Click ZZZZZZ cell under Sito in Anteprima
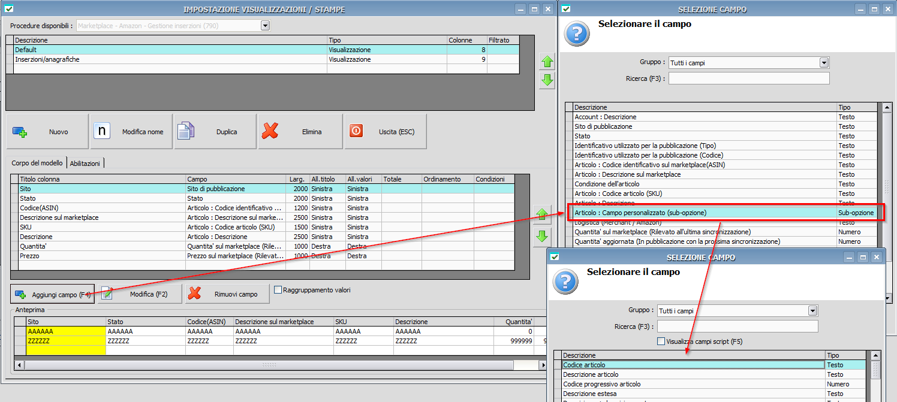Image resolution: width=897 pixels, height=402 pixels. click(66, 340)
